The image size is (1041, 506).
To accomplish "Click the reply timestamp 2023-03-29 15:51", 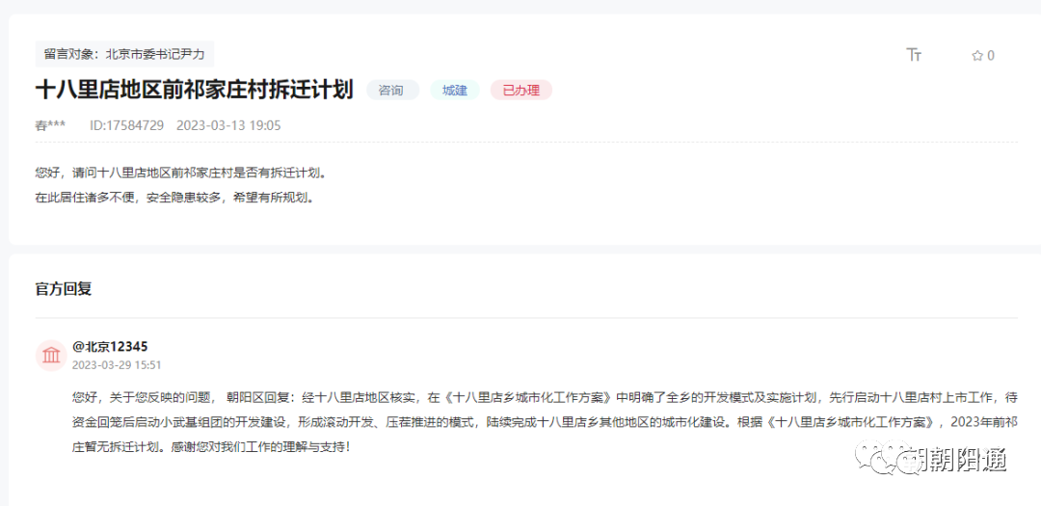I will click(117, 365).
